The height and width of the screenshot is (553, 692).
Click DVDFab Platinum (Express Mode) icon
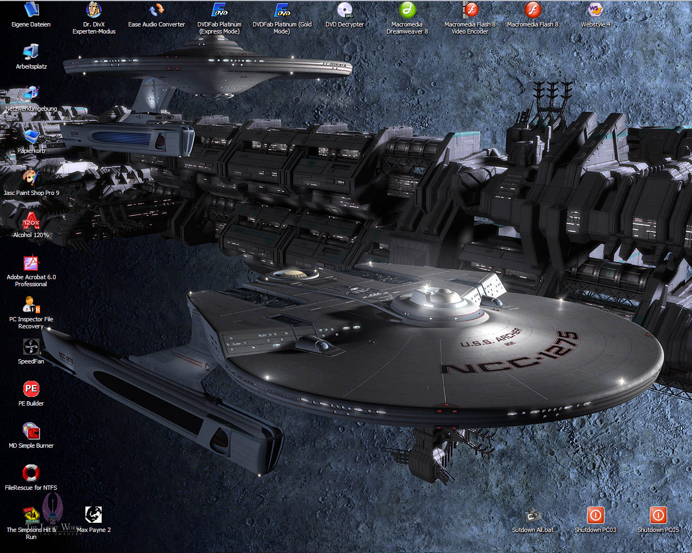click(x=219, y=10)
